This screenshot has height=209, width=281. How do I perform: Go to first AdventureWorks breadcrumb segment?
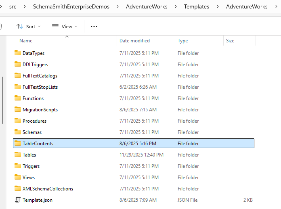click(147, 6)
